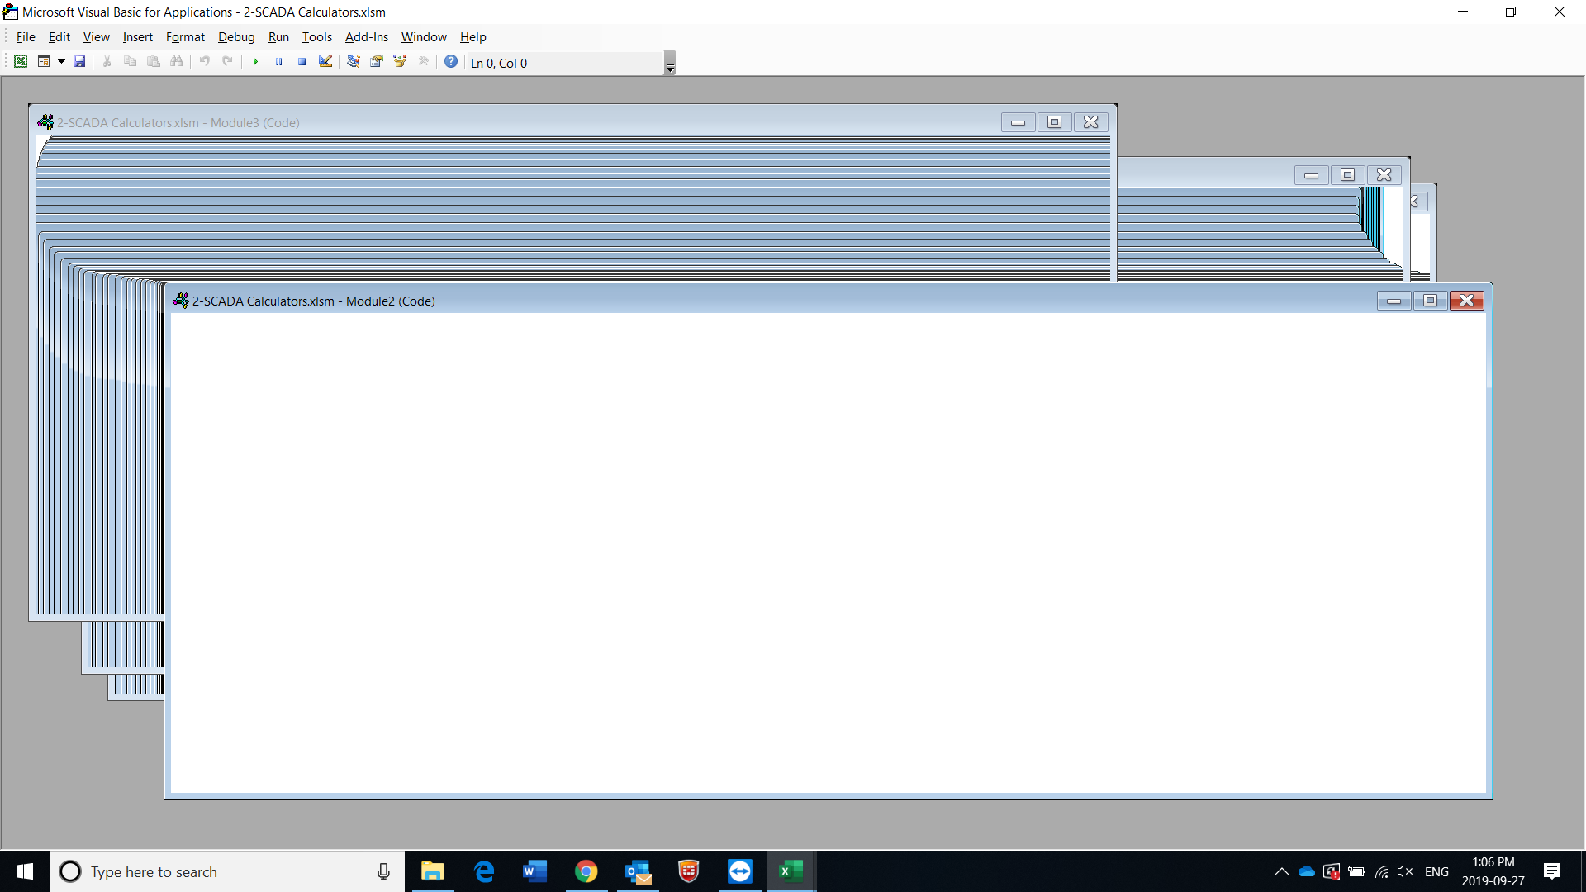This screenshot has height=892, width=1586.
Task: Open Properties Window icon
Action: (377, 62)
